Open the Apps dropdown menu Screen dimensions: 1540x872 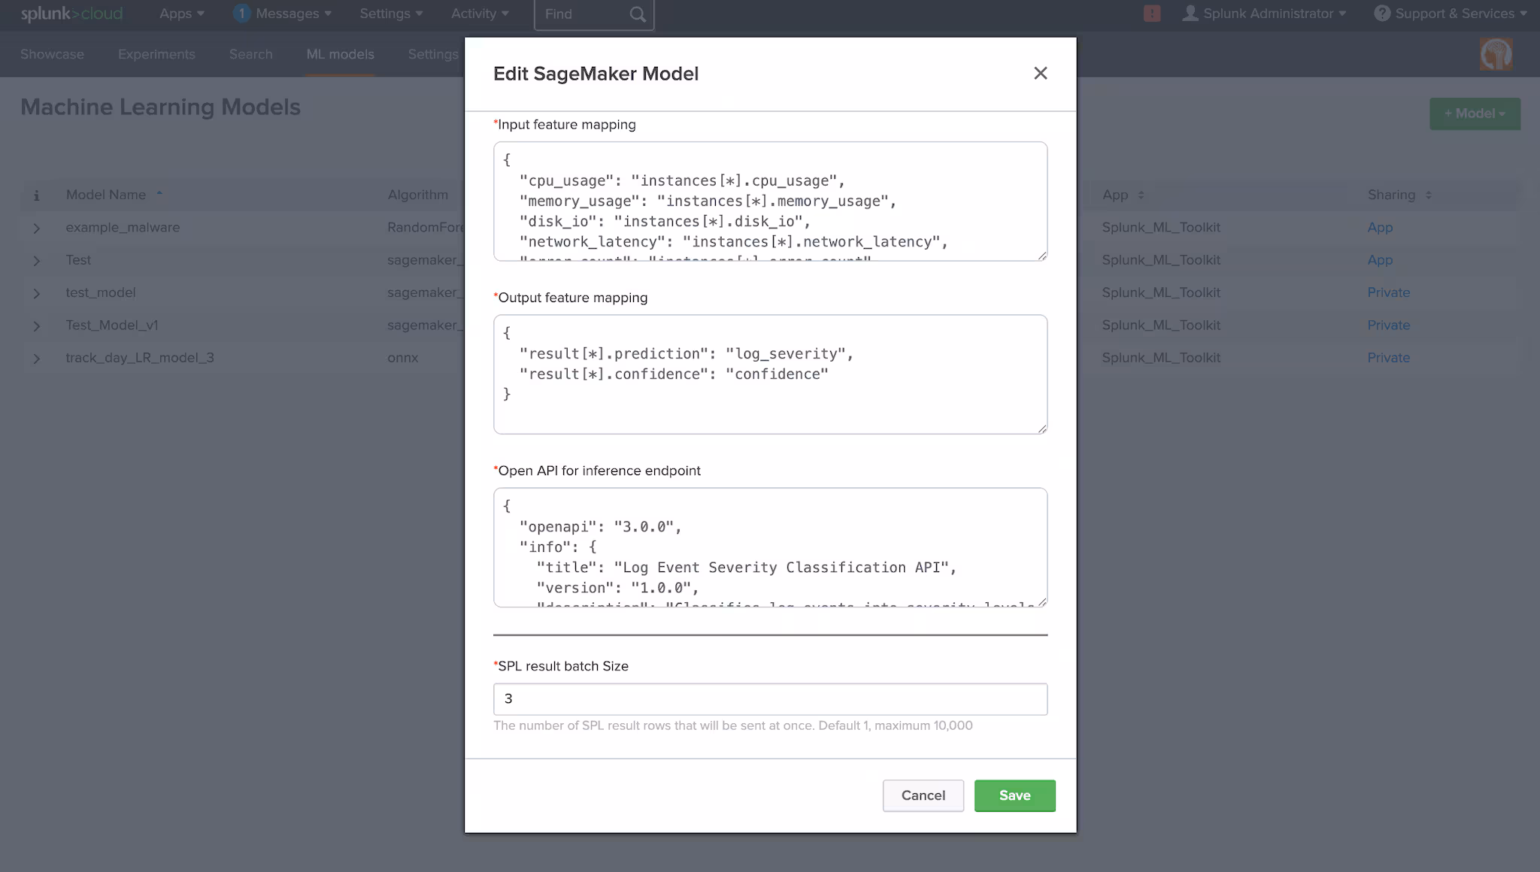point(181,14)
